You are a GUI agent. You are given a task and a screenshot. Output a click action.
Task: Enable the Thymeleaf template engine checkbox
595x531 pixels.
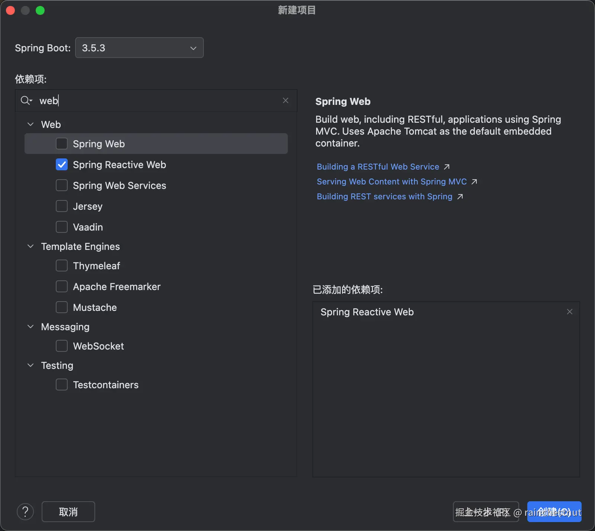pyautogui.click(x=62, y=265)
